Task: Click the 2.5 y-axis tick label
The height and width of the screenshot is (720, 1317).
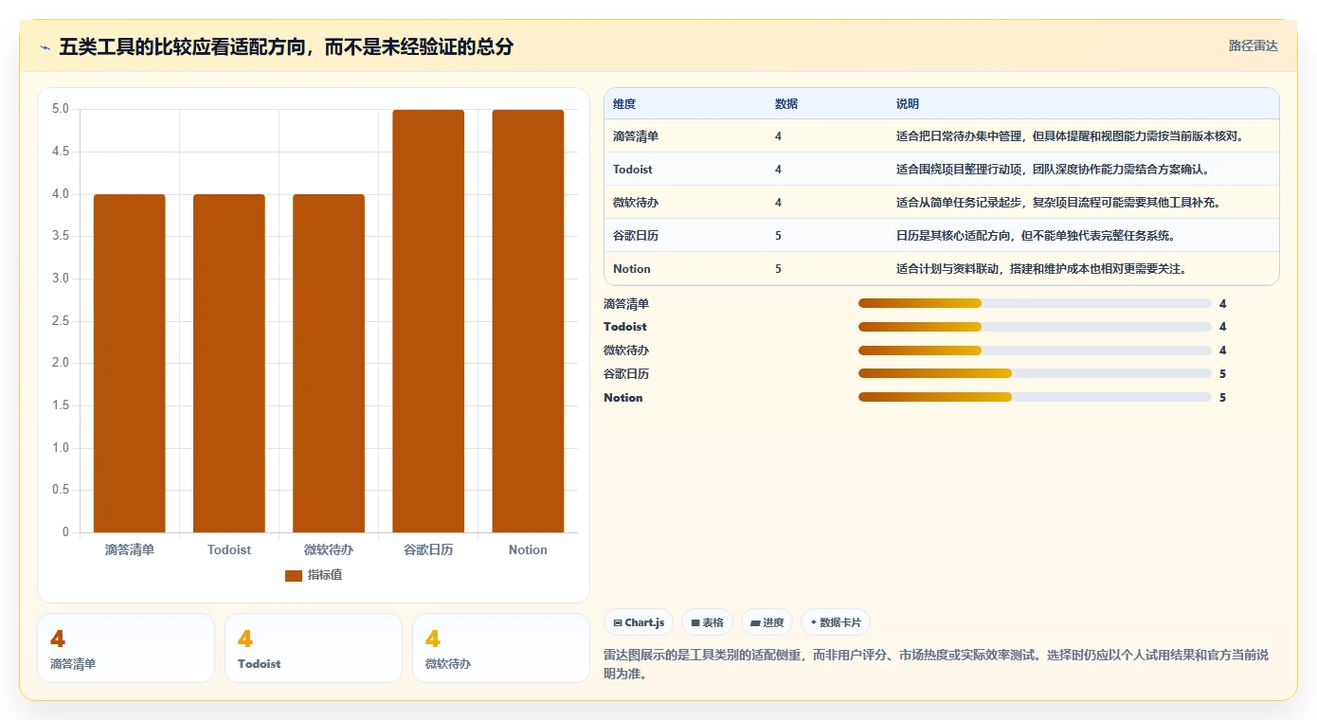Action: [x=61, y=320]
